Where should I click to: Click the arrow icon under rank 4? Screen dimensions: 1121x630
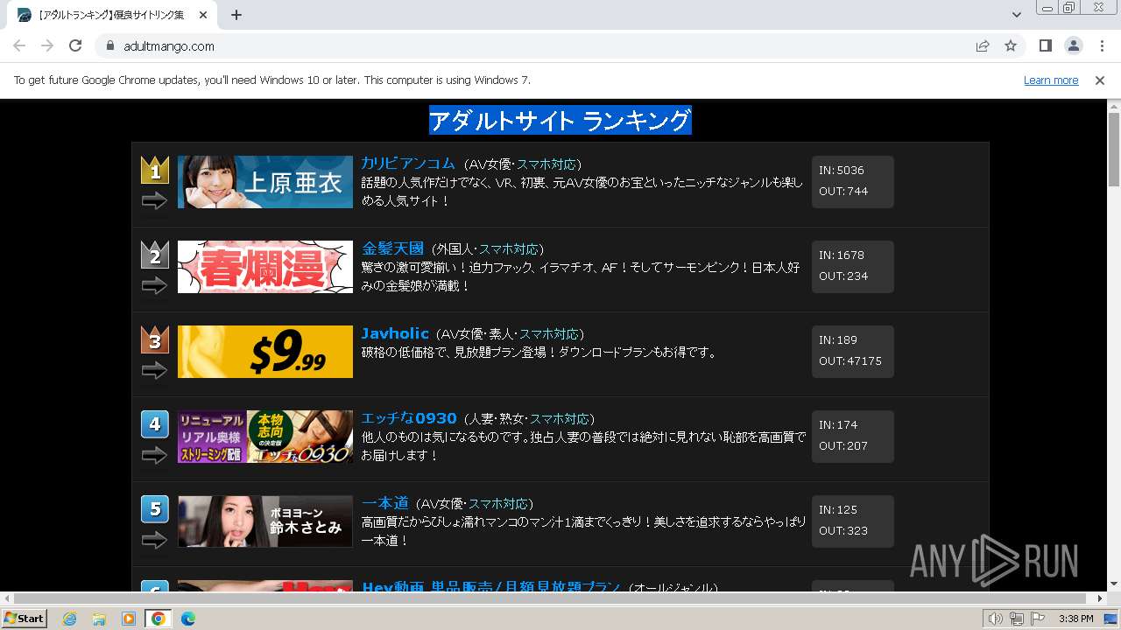coord(154,456)
